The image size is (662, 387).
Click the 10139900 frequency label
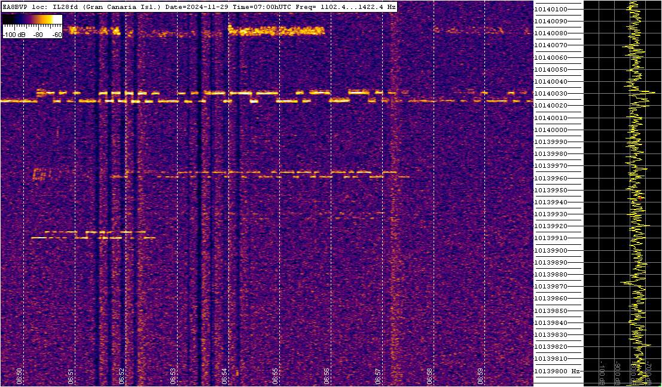(551, 250)
